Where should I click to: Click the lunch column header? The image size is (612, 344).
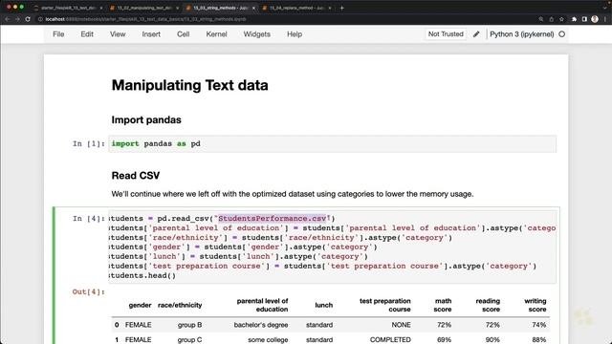pyautogui.click(x=323, y=305)
